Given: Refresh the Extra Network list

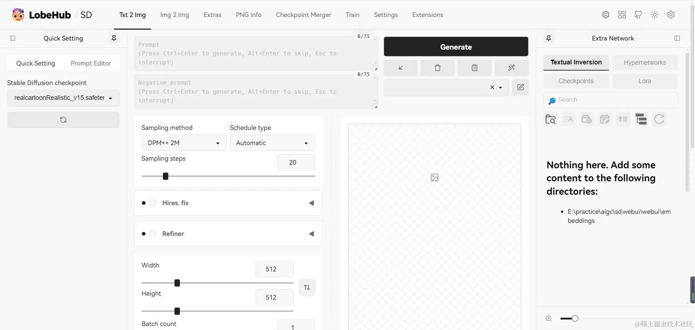Looking at the screenshot, I should 659,119.
